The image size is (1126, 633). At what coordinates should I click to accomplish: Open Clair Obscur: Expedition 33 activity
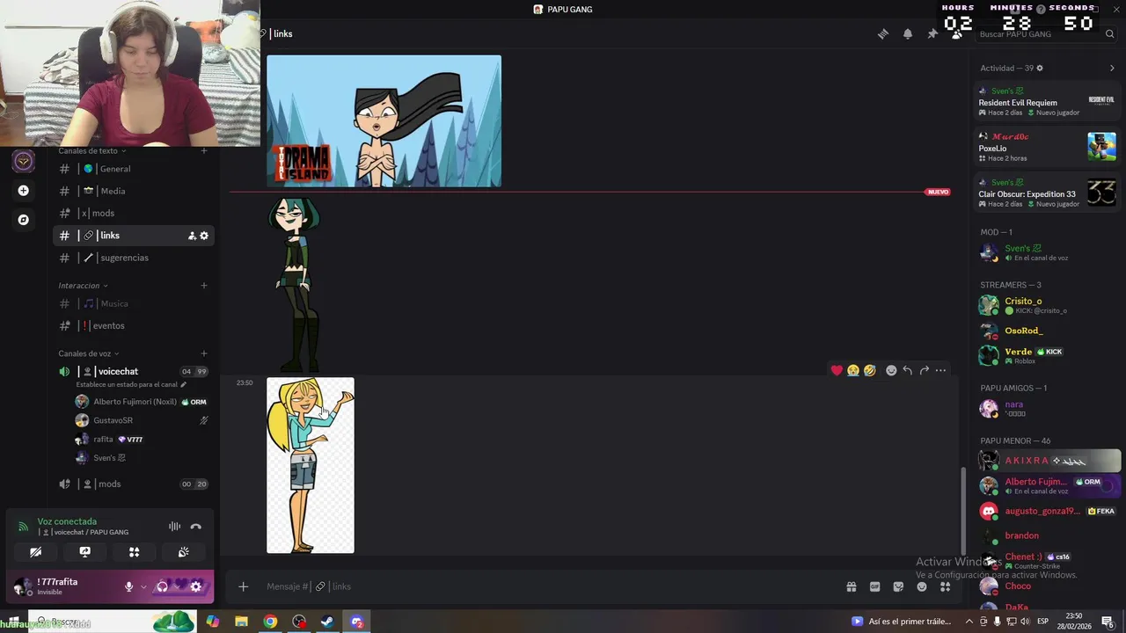[x=1047, y=193]
